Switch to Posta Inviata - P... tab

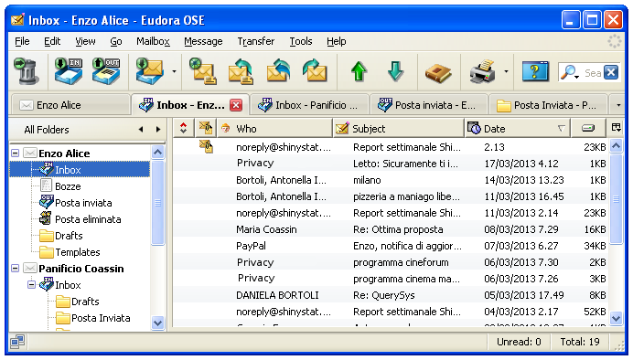pyautogui.click(x=548, y=105)
